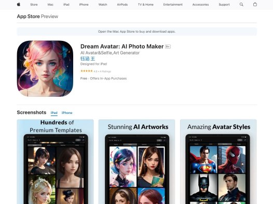Viewport: 273px width, 204px height.
Task: Select the 'Dream Avatar: AI Photo Maker' title
Action: click(122, 47)
